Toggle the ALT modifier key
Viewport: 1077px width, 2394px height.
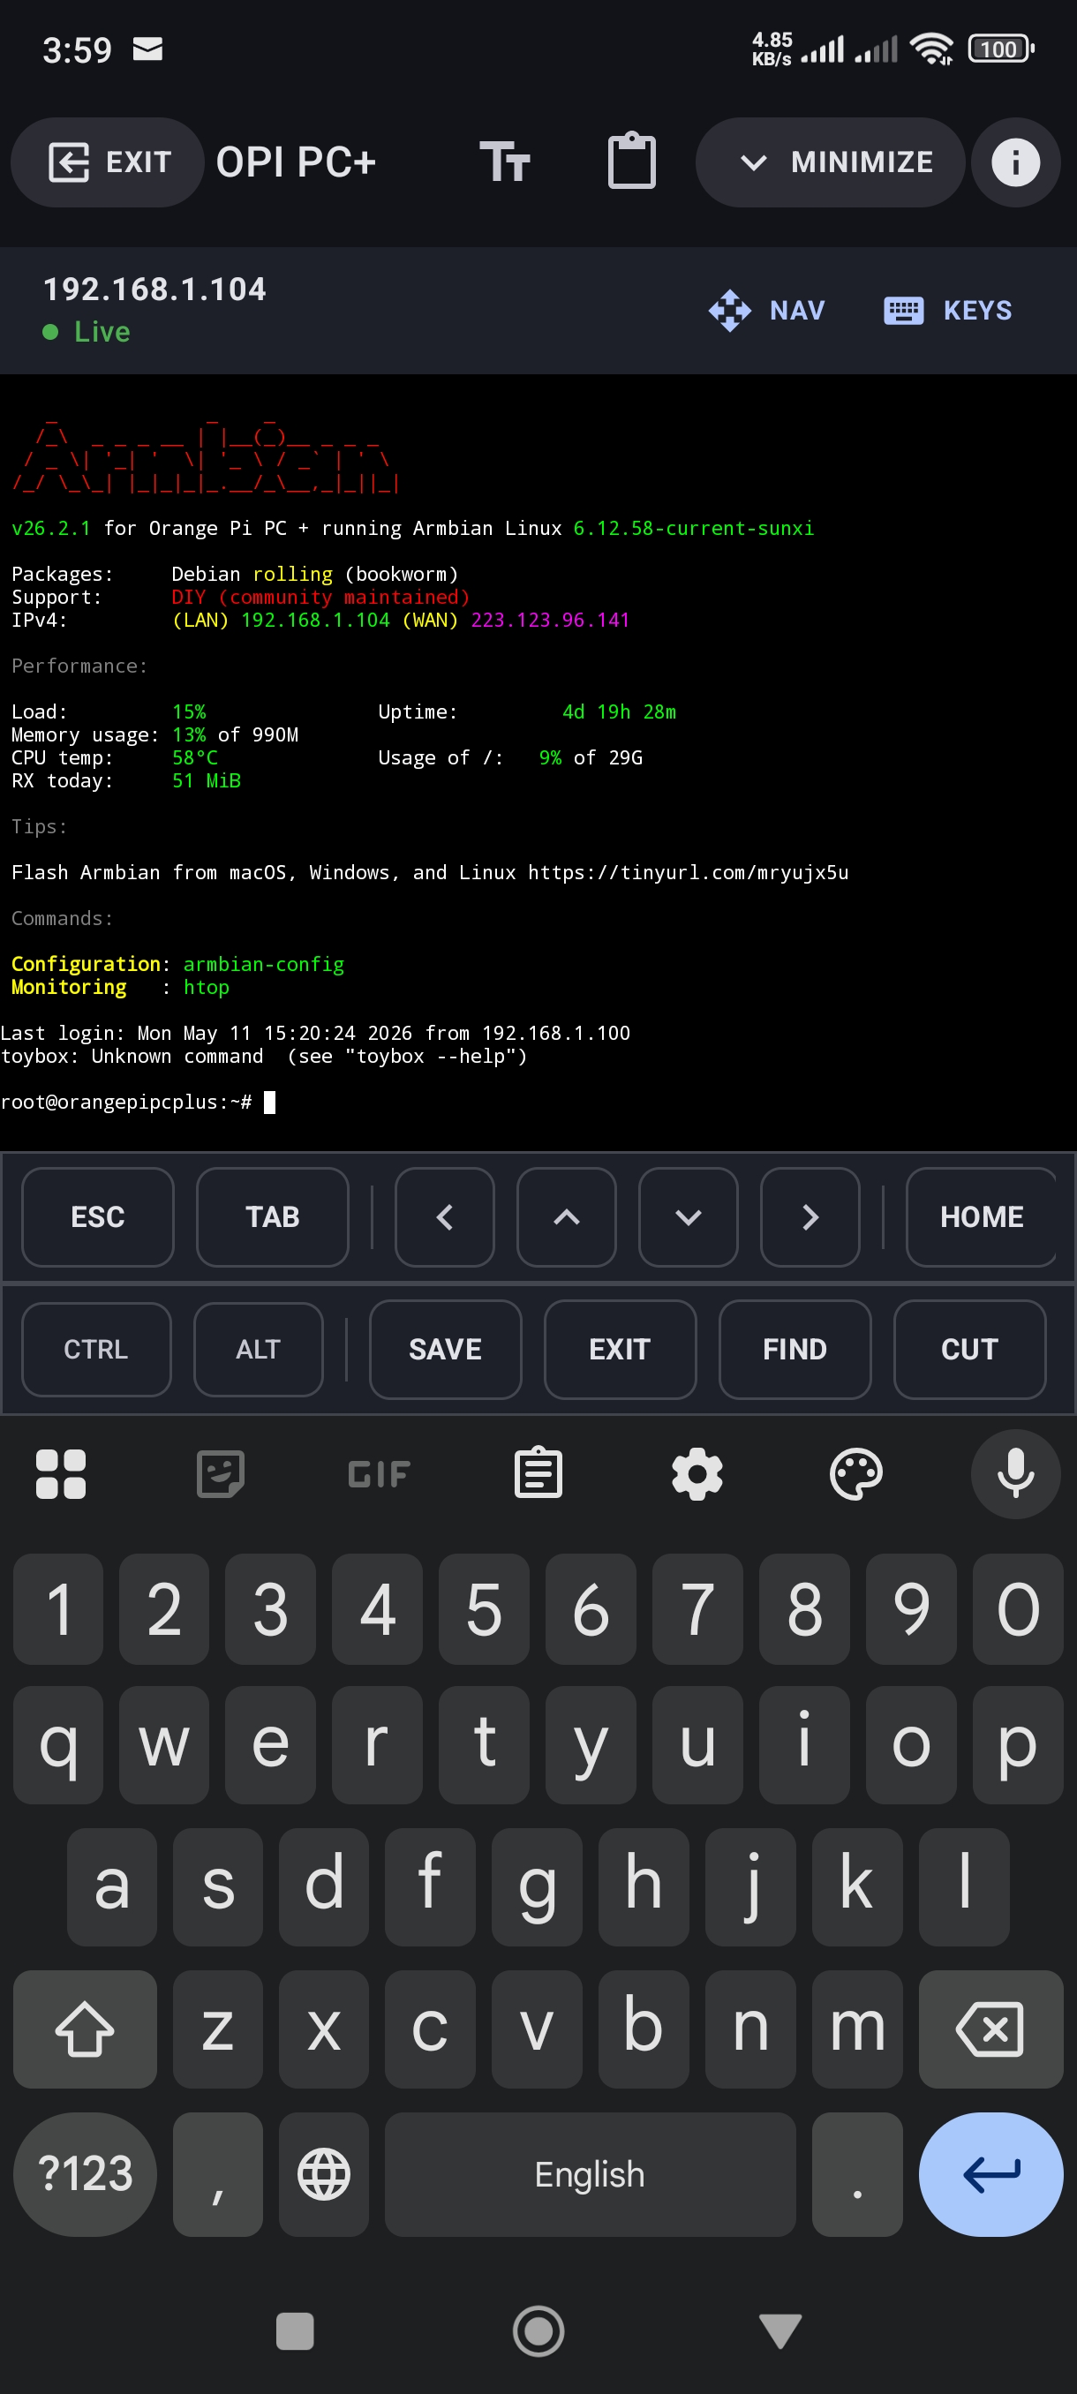pyautogui.click(x=259, y=1349)
